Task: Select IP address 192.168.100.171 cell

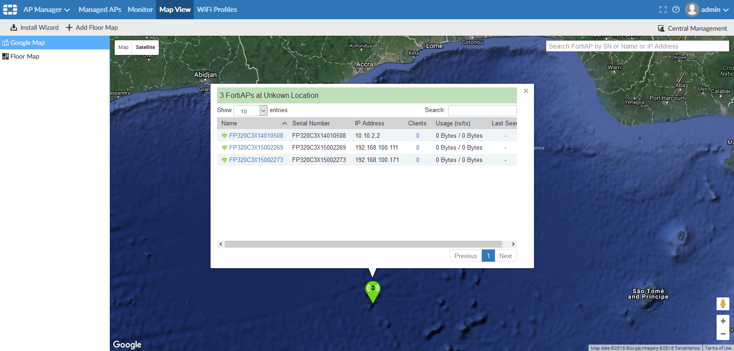Action: click(x=377, y=160)
